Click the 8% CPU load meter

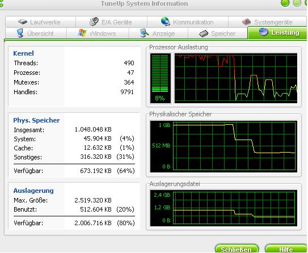pyautogui.click(x=161, y=78)
